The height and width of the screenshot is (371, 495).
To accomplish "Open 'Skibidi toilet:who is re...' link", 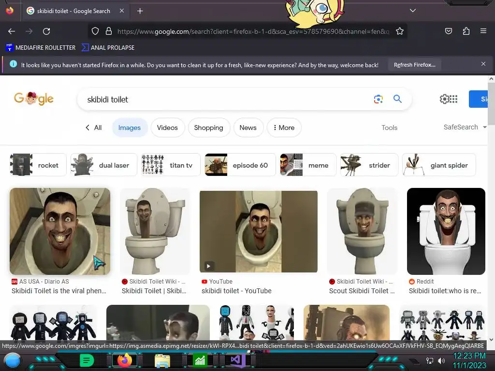I will [x=445, y=291].
